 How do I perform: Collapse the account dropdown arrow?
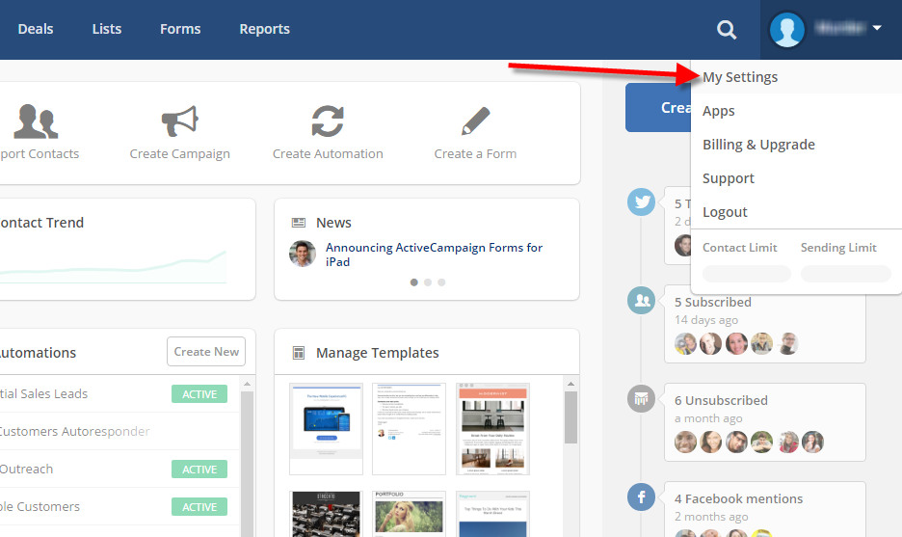point(877,28)
